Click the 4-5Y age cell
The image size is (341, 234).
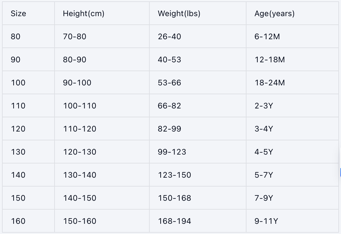tap(264, 152)
